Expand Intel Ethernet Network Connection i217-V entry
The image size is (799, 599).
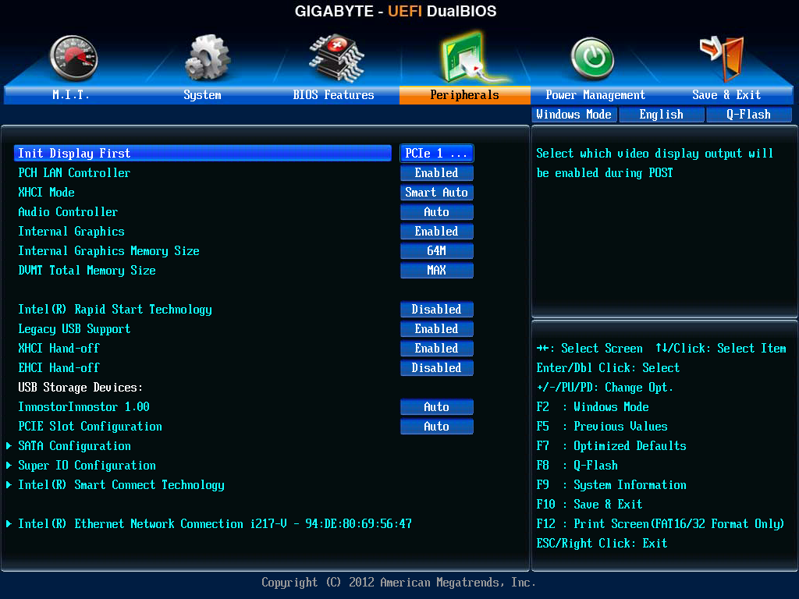pyautogui.click(x=215, y=523)
